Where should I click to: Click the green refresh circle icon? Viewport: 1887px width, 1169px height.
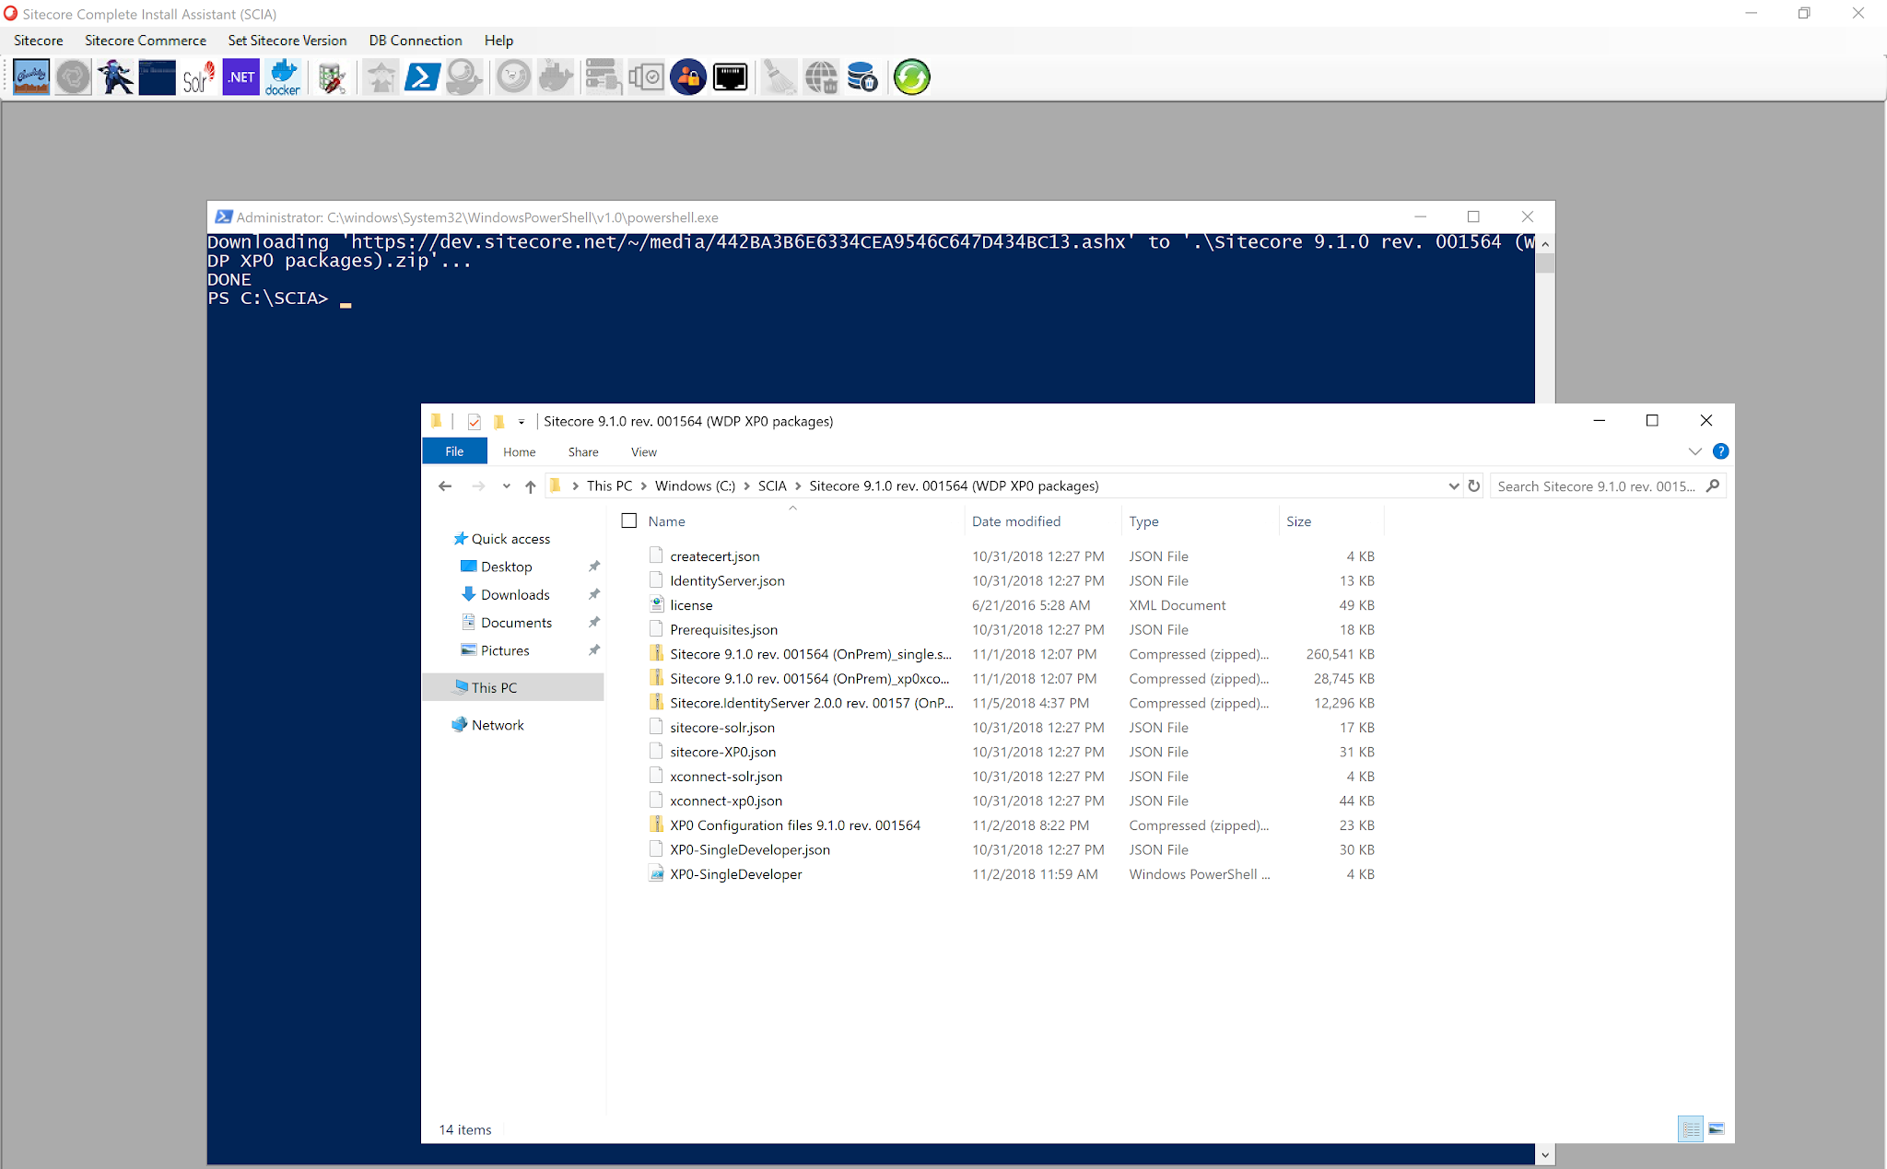911,77
